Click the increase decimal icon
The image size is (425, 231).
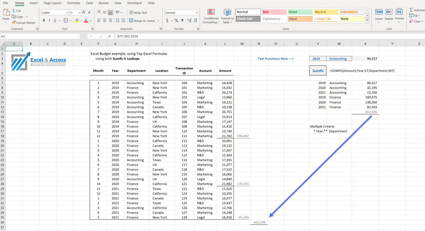(189, 21)
